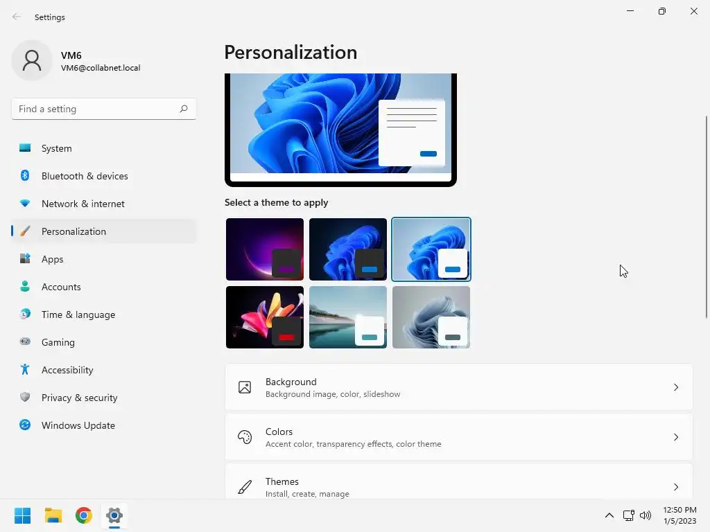Screen dimensions: 710x532
Task: Click the Windows Update sync icon
Action: click(x=25, y=425)
